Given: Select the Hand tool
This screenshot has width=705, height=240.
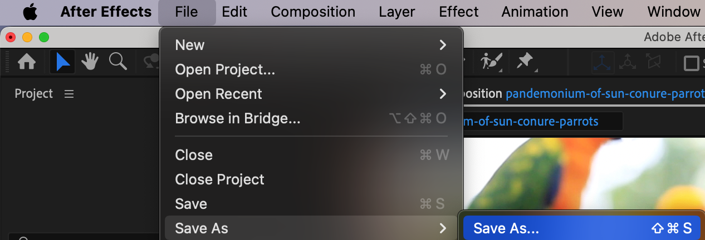Looking at the screenshot, I should click(x=90, y=62).
